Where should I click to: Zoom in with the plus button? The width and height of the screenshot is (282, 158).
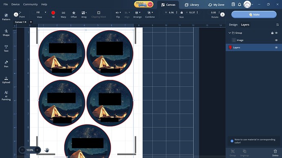click(x=37, y=150)
